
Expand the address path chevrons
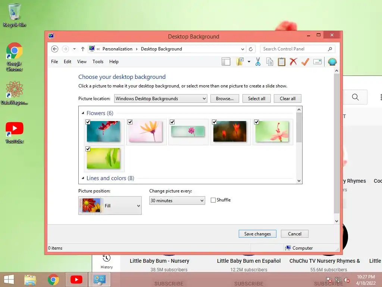point(98,49)
